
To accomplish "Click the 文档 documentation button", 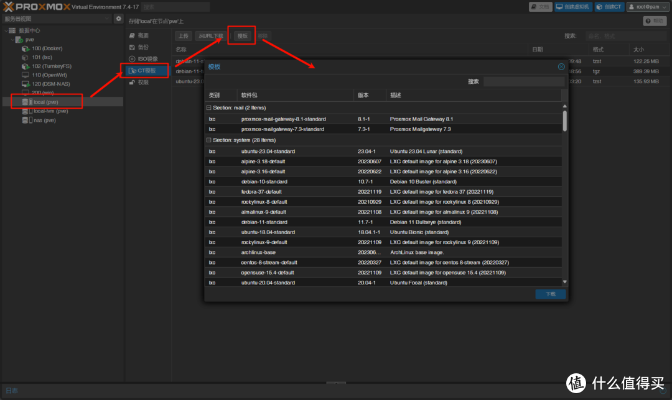I will coord(541,7).
